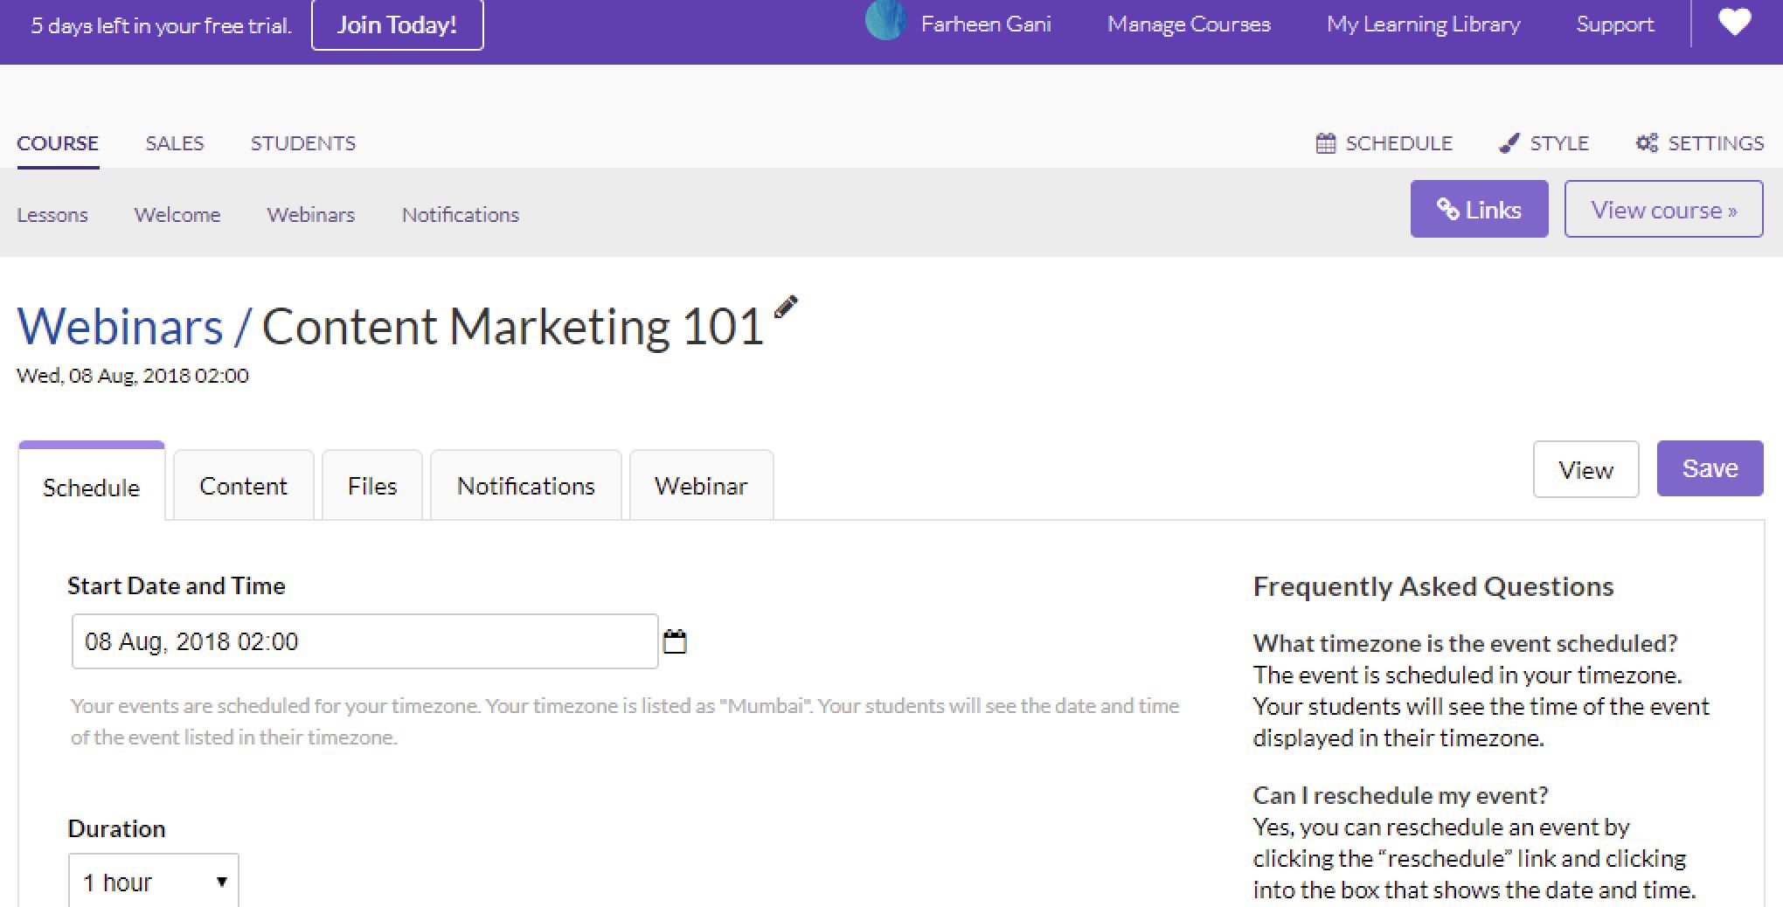
Task: Open Style with the paintbrush icon
Action: click(x=1544, y=143)
